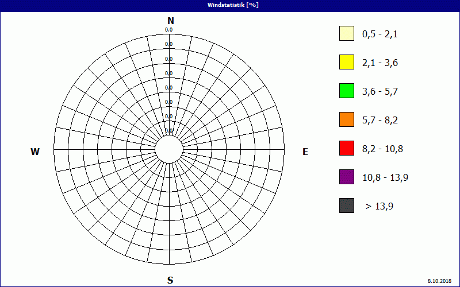Select the "5,7 - 8,2" legend text
This screenshot has width=460, height=287.
pos(379,121)
